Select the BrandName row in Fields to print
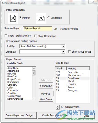This screenshot has width=98, height=123. click(73, 78)
